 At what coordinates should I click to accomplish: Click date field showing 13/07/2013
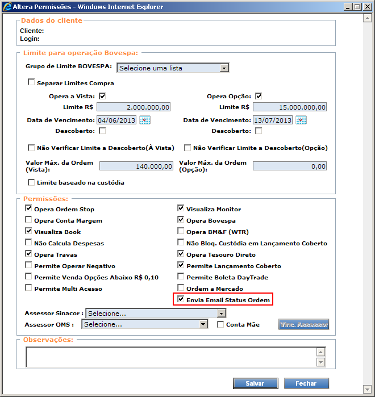(273, 120)
